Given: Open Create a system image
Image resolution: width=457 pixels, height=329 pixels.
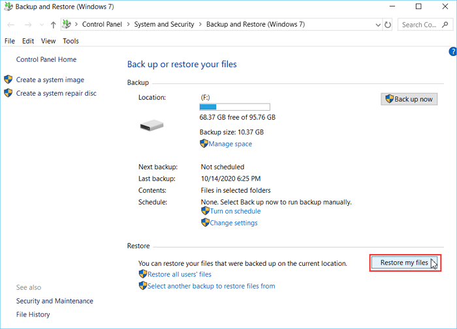Looking at the screenshot, I should 50,80.
